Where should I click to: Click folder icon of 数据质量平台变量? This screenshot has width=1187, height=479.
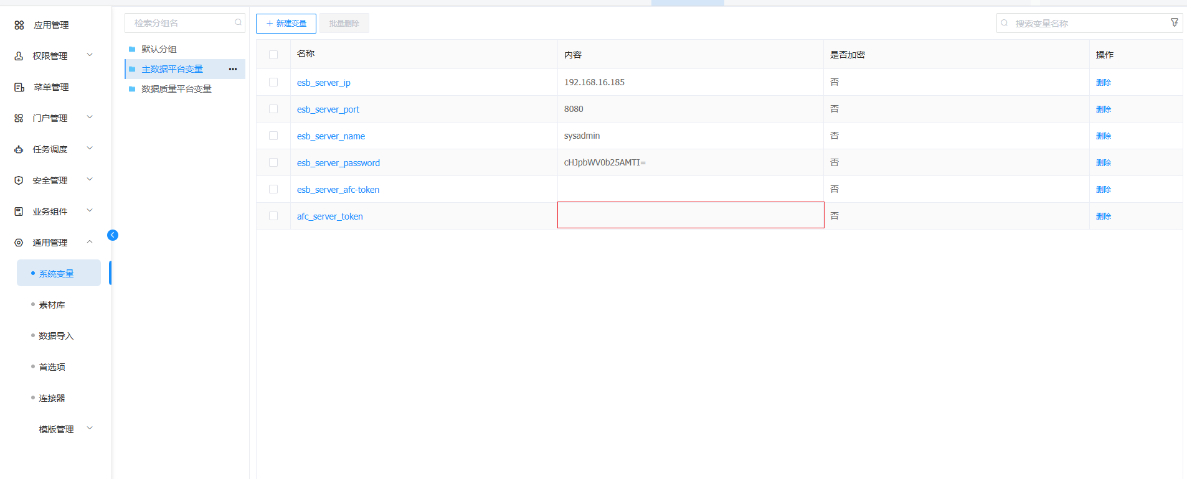click(x=132, y=89)
